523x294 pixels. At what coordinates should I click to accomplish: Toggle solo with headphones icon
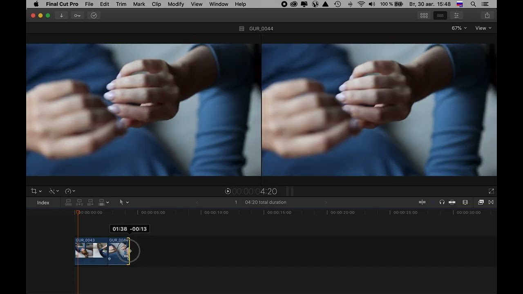click(x=442, y=202)
